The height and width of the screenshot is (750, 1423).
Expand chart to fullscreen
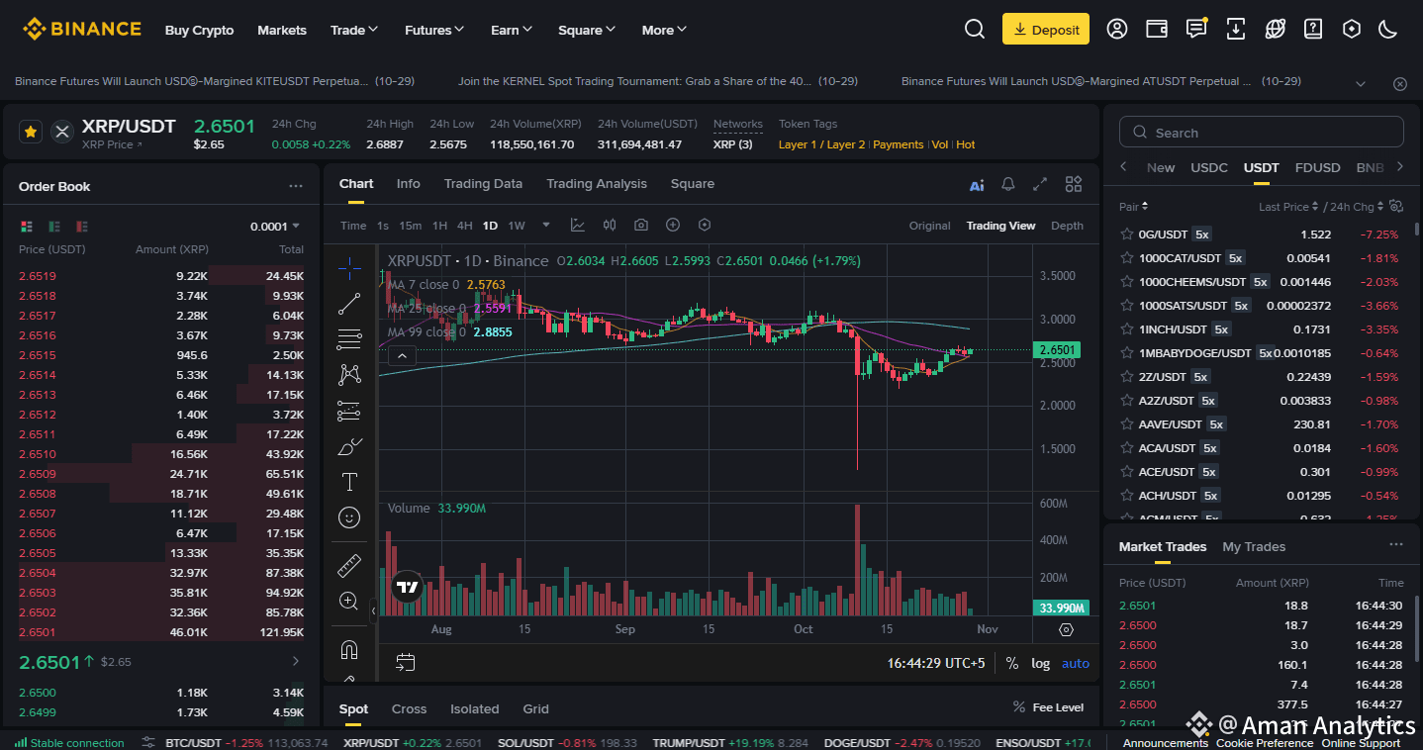point(1040,184)
